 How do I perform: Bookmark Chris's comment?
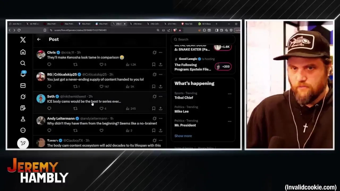click(x=154, y=64)
